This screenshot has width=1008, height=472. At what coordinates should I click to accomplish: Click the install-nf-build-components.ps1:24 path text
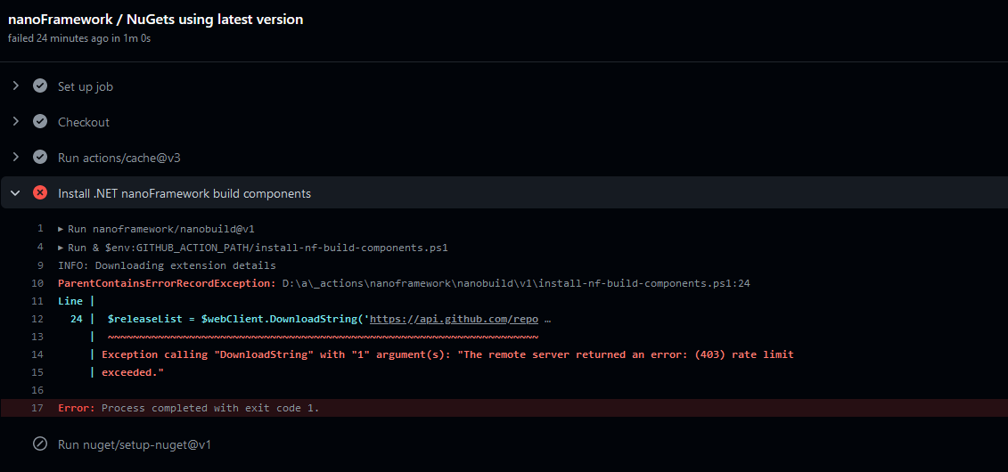coord(644,283)
